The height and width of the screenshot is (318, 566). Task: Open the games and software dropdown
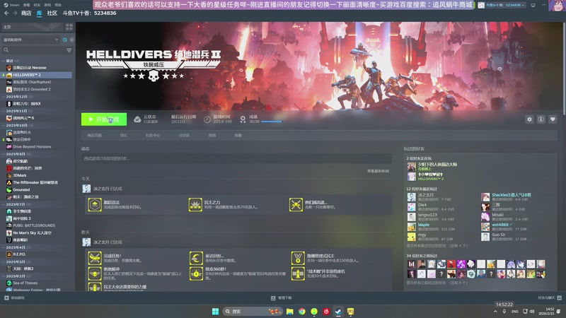[x=30, y=40]
